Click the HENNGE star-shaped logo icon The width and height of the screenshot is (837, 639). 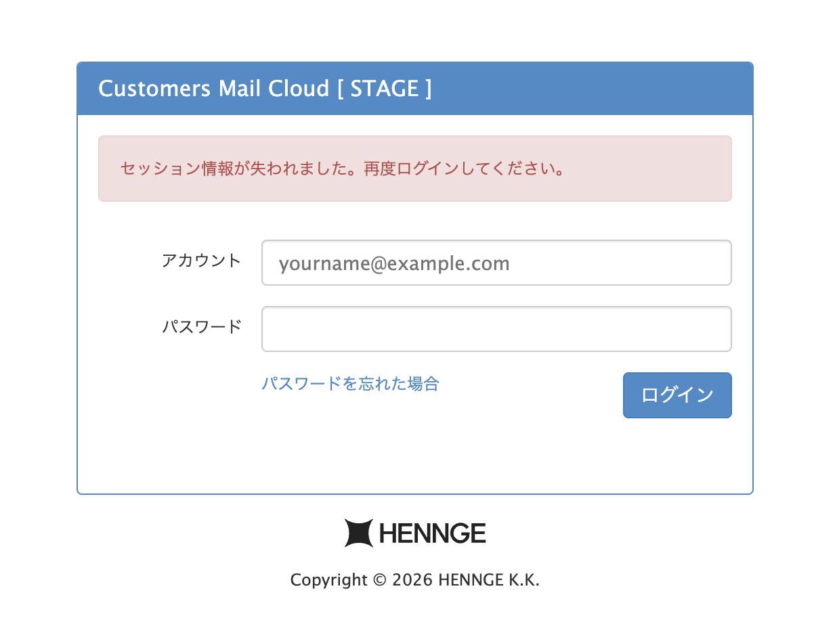click(359, 533)
